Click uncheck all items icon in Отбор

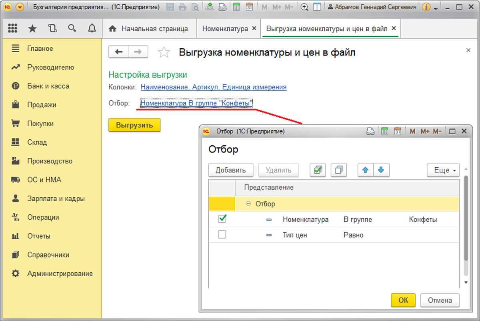[x=338, y=170]
